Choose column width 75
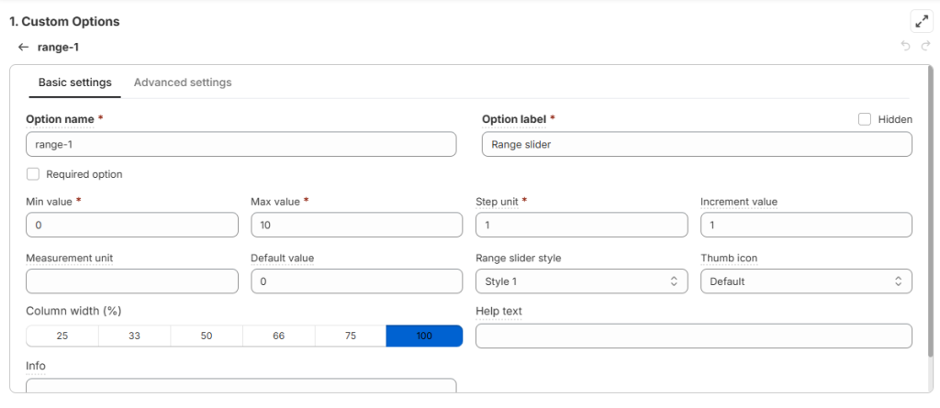This screenshot has height=408, width=940. coord(351,336)
